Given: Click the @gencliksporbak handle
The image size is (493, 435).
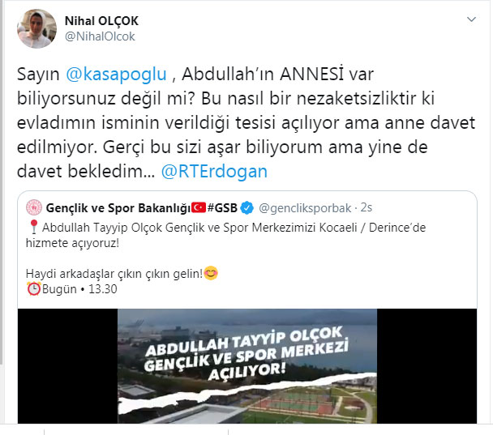Looking at the screenshot, I should (x=305, y=208).
